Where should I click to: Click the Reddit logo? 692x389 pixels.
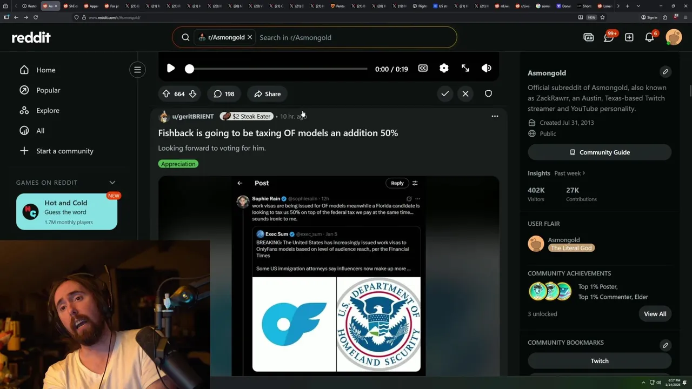point(31,37)
